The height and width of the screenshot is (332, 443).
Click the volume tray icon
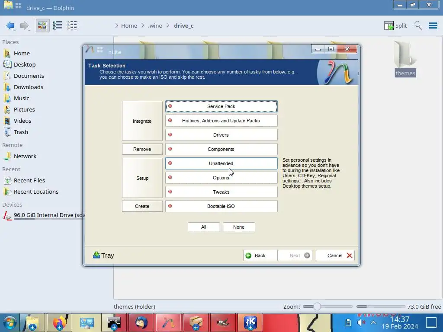pos(361,322)
